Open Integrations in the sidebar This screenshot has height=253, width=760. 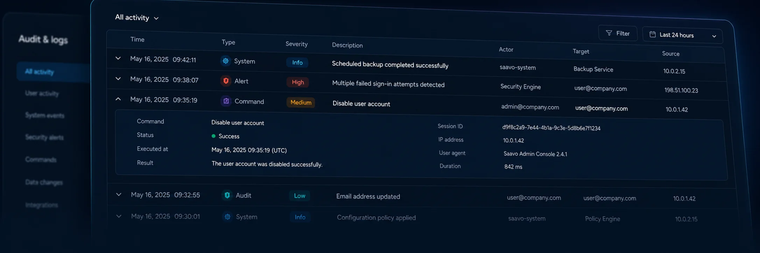[x=42, y=205]
